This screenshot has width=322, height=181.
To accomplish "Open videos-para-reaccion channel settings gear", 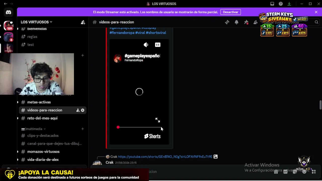I will (83, 110).
